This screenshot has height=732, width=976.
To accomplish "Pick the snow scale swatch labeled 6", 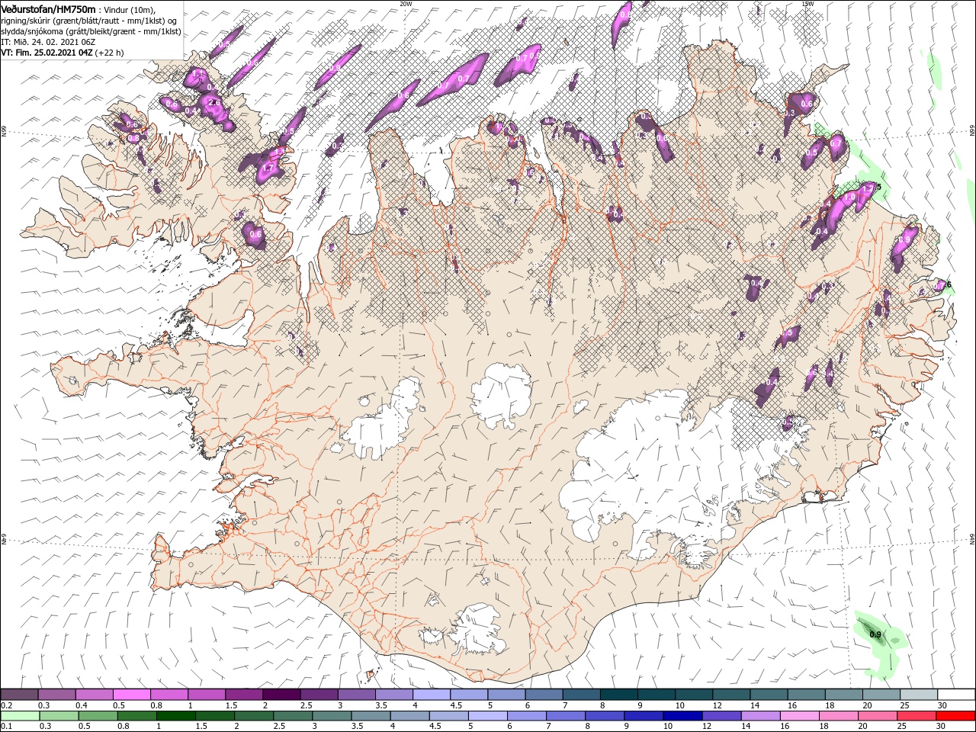I will tap(544, 695).
